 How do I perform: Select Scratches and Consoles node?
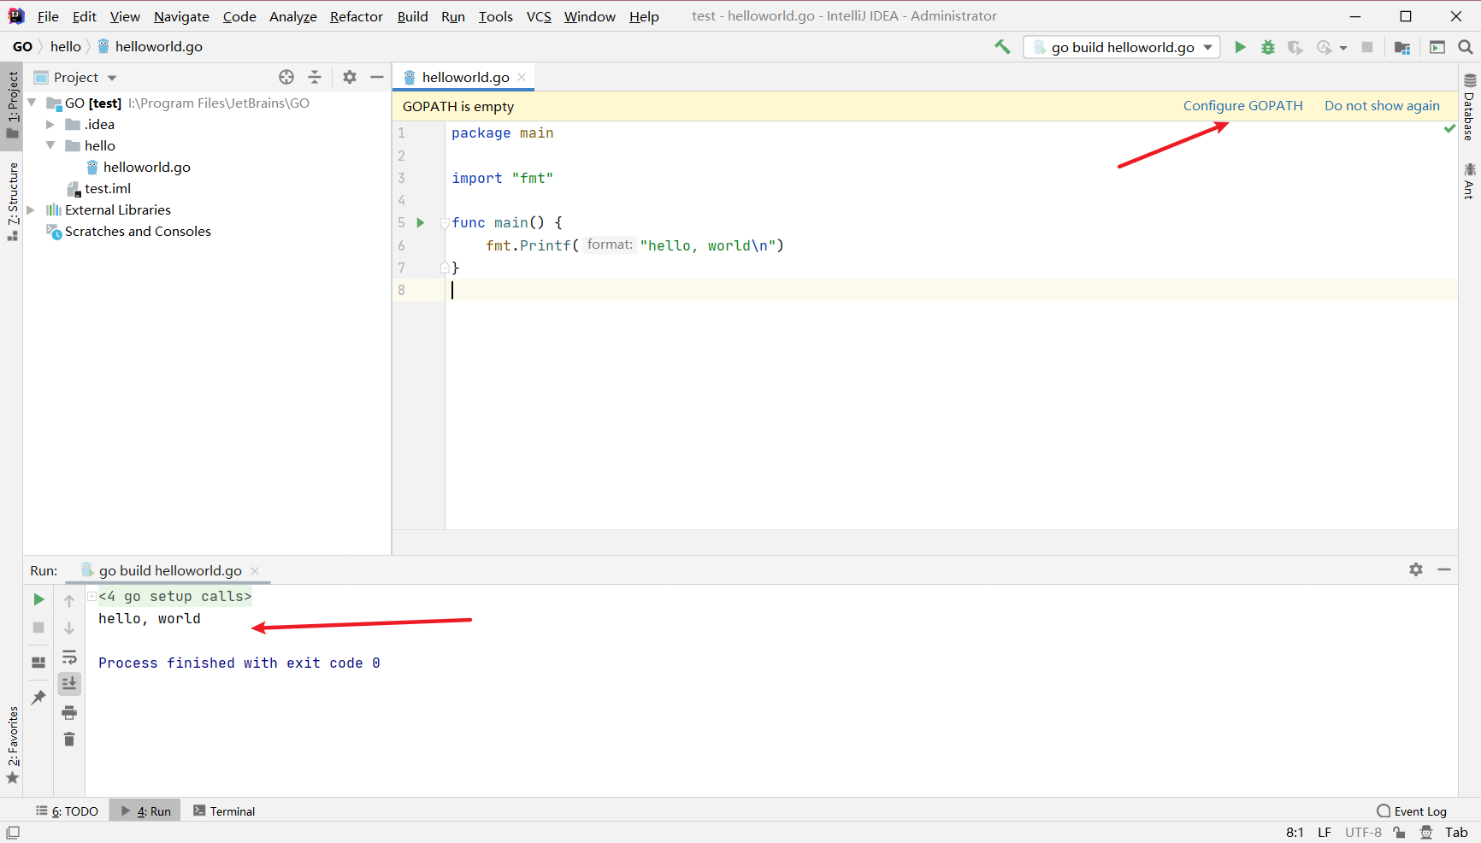point(138,231)
